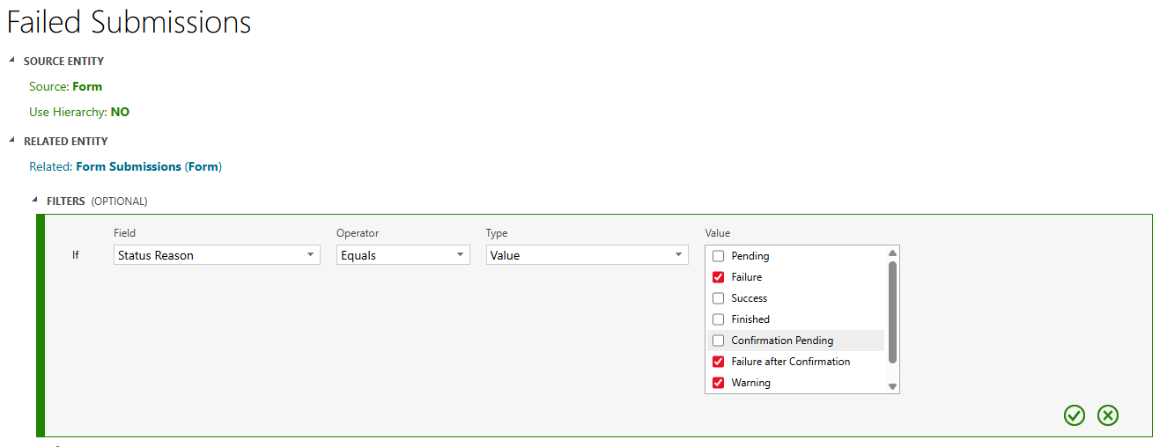Screen dimensions: 1167x447
Task: Cancel filter with green X icon
Action: click(x=1107, y=415)
